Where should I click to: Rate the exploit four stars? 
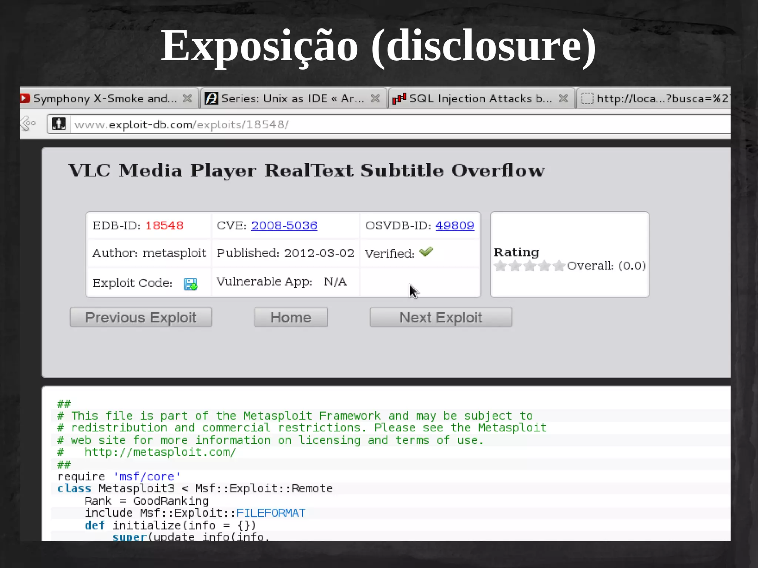coord(544,266)
